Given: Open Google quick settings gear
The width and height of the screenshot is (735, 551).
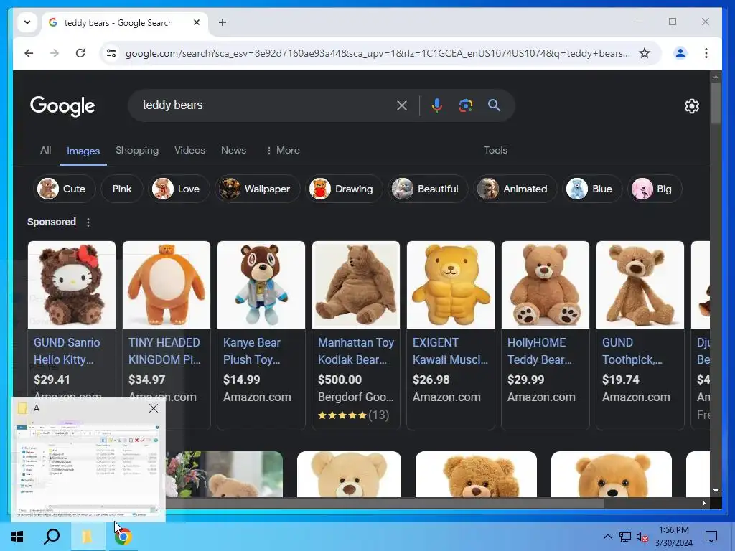Looking at the screenshot, I should point(691,106).
